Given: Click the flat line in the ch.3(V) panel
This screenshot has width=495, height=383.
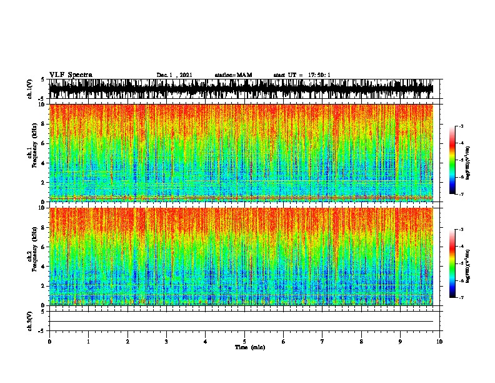Looking at the screenshot, I should click(241, 322).
